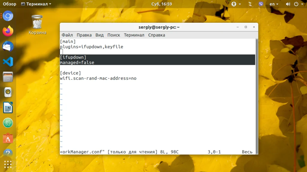The height and width of the screenshot is (172, 307).
Task: Click the [device] section line
Action: [x=70, y=73]
